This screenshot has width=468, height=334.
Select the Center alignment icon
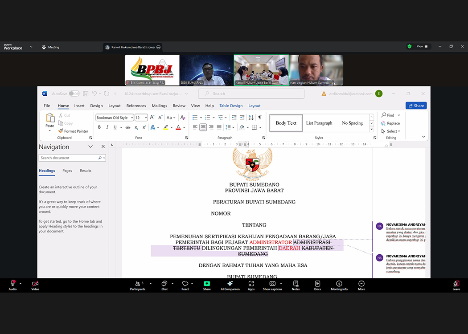click(x=203, y=127)
